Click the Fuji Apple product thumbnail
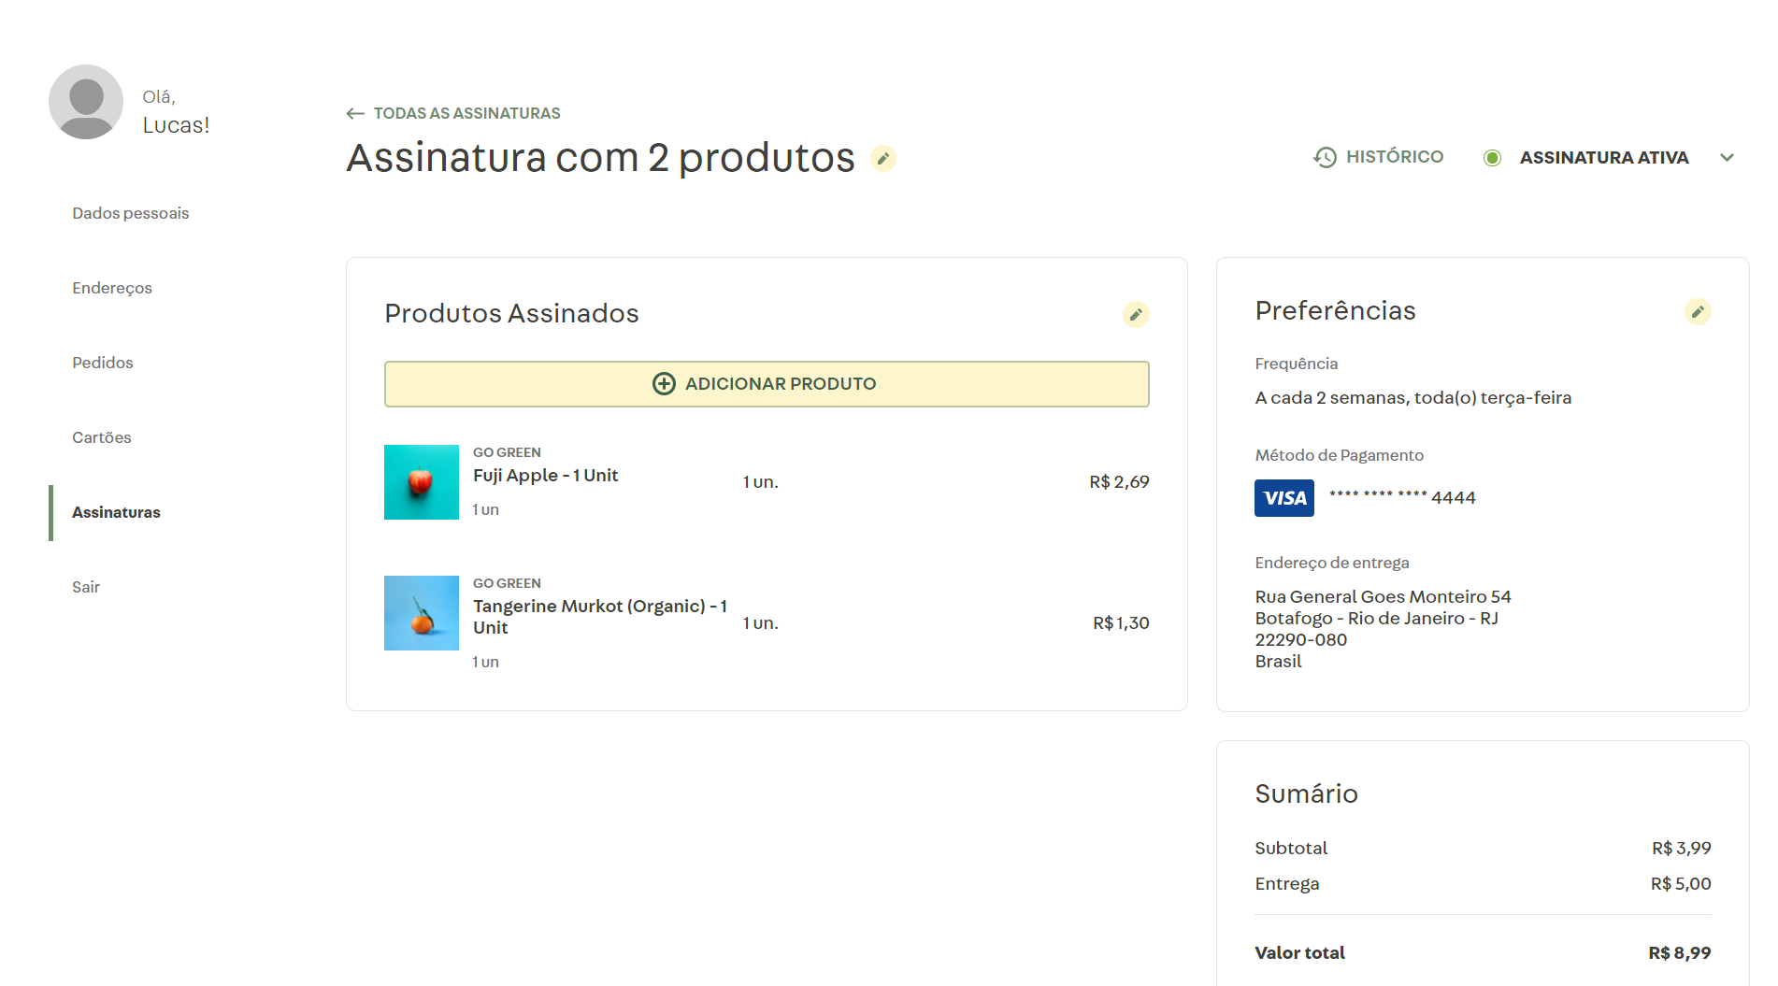This screenshot has width=1778, height=986. click(422, 482)
